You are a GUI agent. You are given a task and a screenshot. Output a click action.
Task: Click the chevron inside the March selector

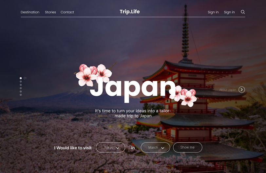163,148
